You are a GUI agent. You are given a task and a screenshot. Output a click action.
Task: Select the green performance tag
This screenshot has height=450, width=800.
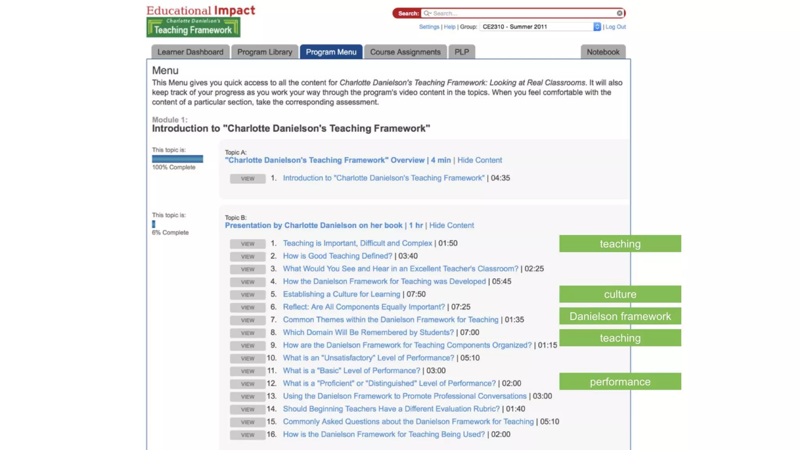(620, 382)
